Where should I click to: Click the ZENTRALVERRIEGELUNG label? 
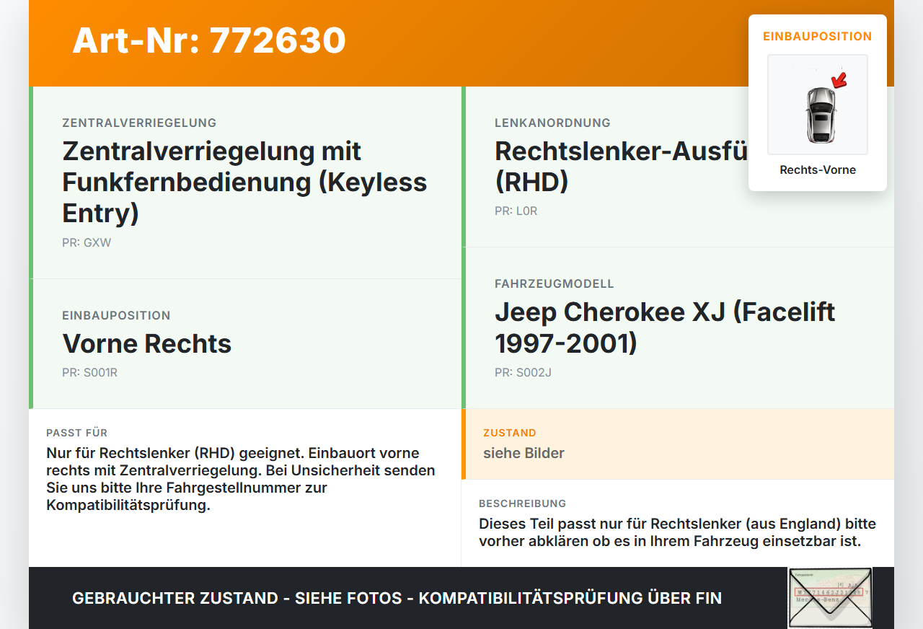tap(139, 123)
